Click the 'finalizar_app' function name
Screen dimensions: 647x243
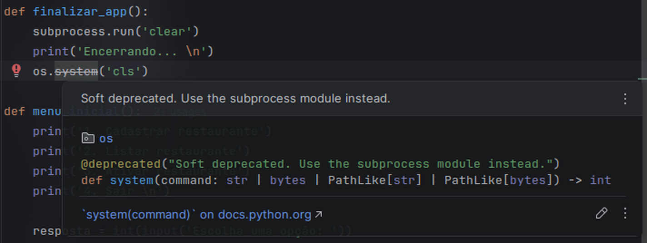pos(80,11)
